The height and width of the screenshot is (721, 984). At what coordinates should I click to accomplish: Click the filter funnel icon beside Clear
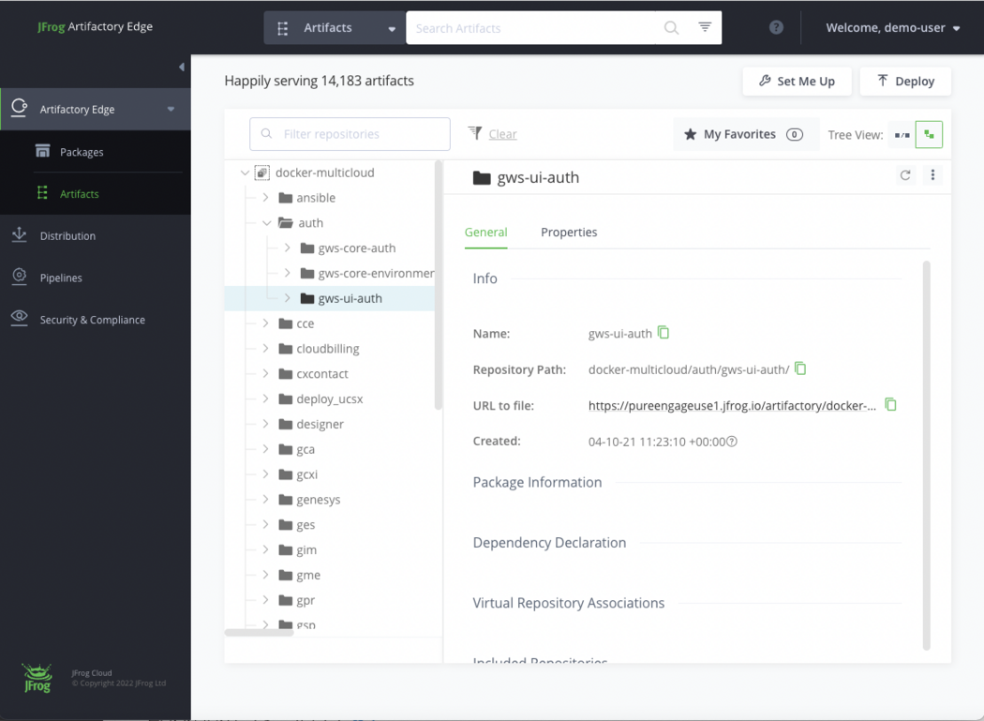[x=475, y=133]
